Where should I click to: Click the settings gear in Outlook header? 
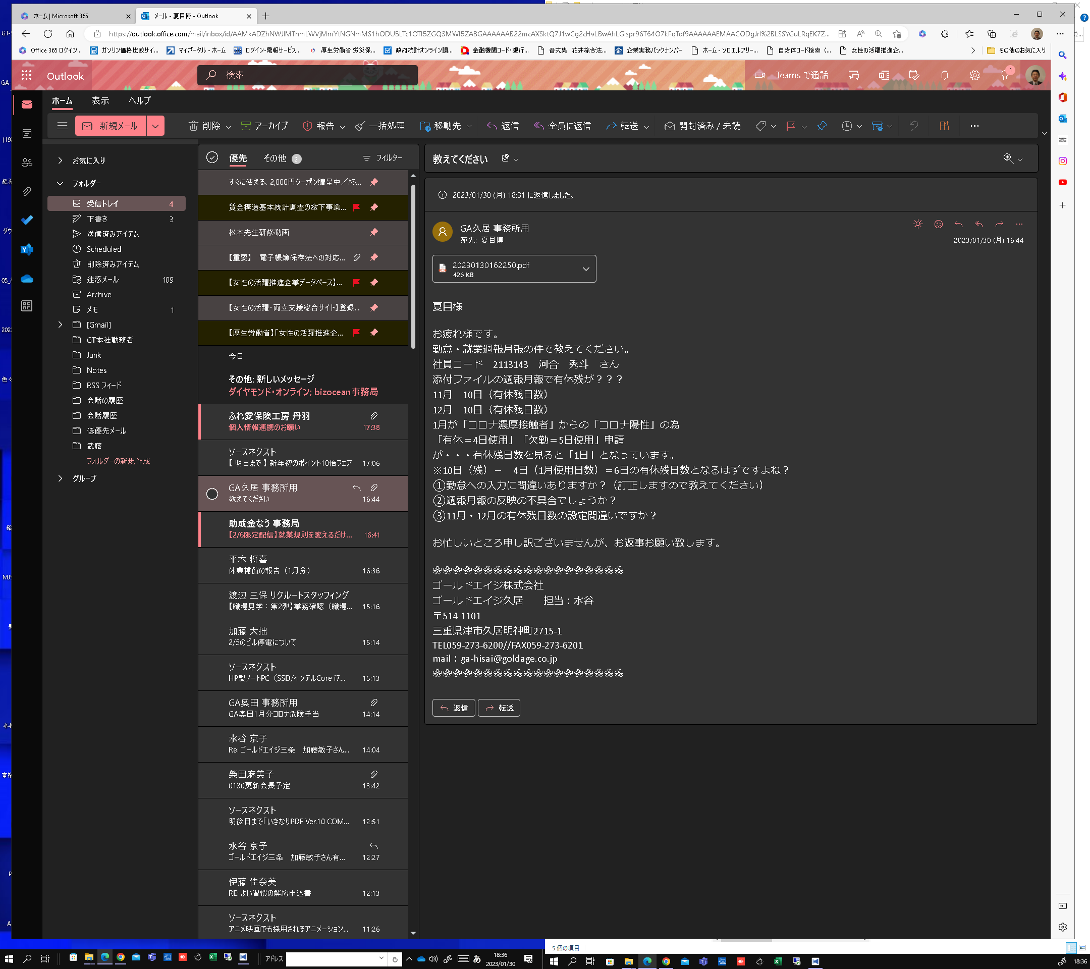[974, 75]
